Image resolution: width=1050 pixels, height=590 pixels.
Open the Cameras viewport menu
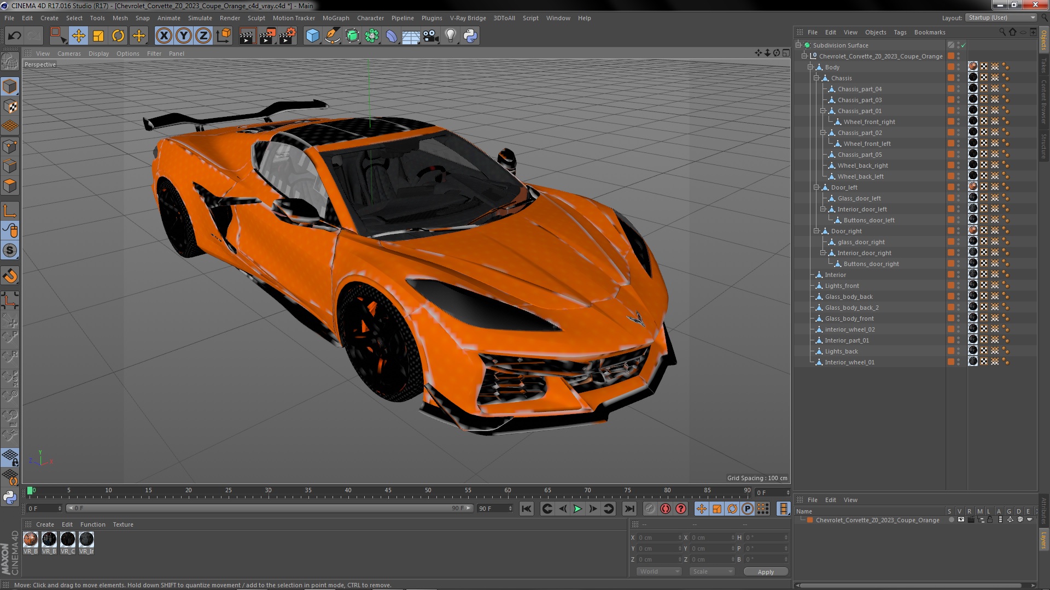pyautogui.click(x=69, y=54)
